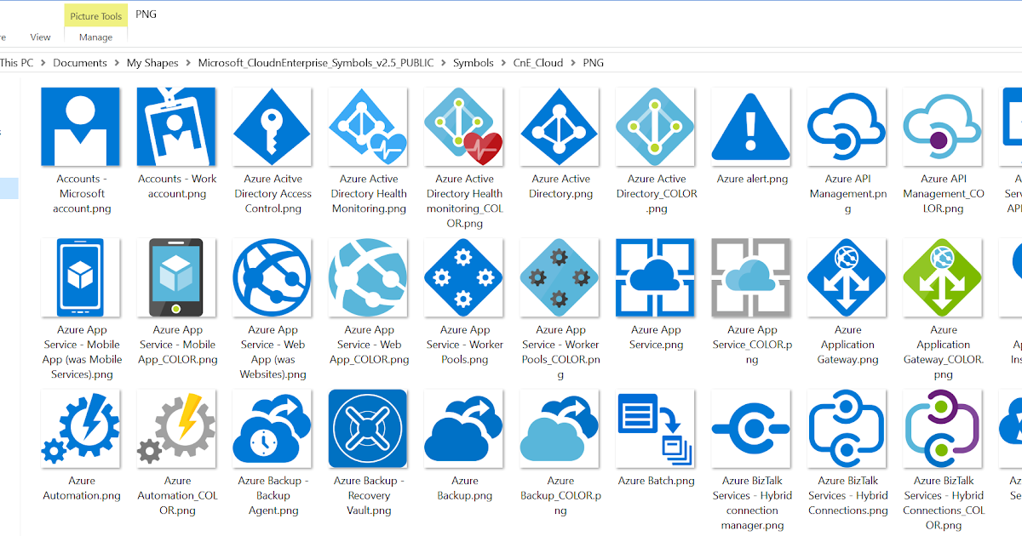Select the Azure Application Gateway_COLOR.png icon
The height and width of the screenshot is (536, 1022).
[x=943, y=277]
